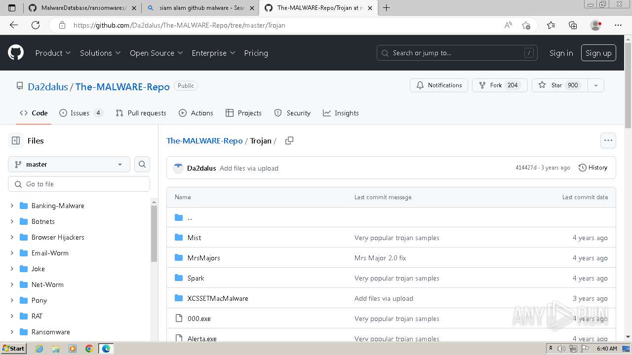The width and height of the screenshot is (632, 355).
Task: Open browser Collections icon
Action: click(573, 25)
